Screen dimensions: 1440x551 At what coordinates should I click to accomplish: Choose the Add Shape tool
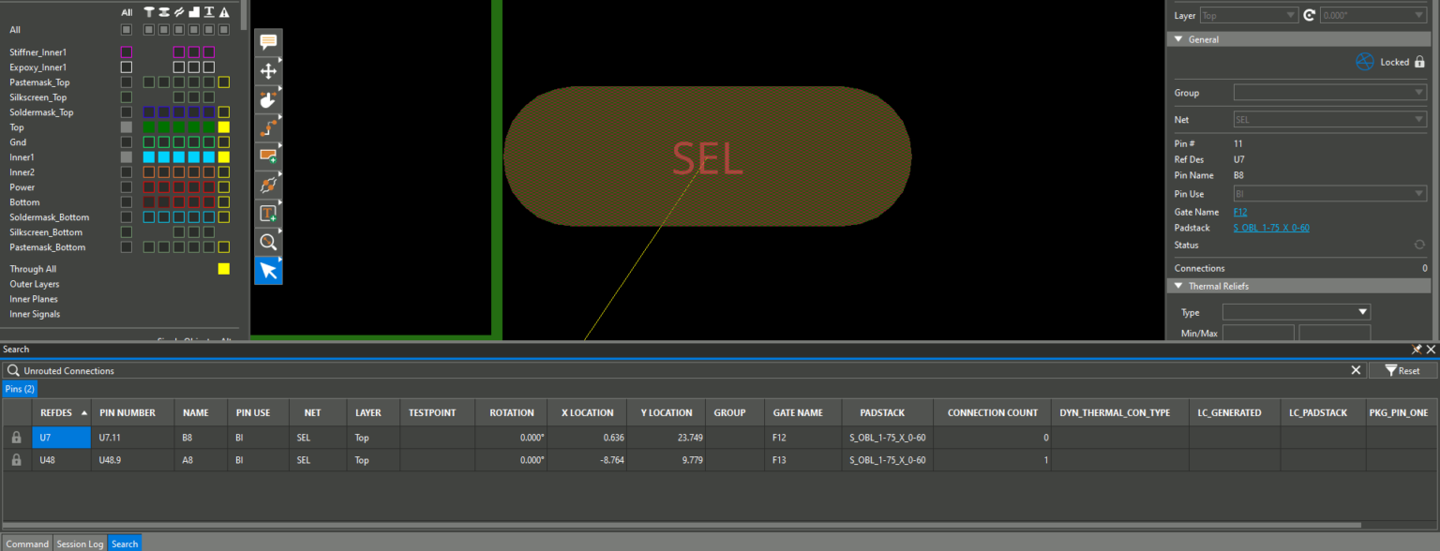(268, 156)
